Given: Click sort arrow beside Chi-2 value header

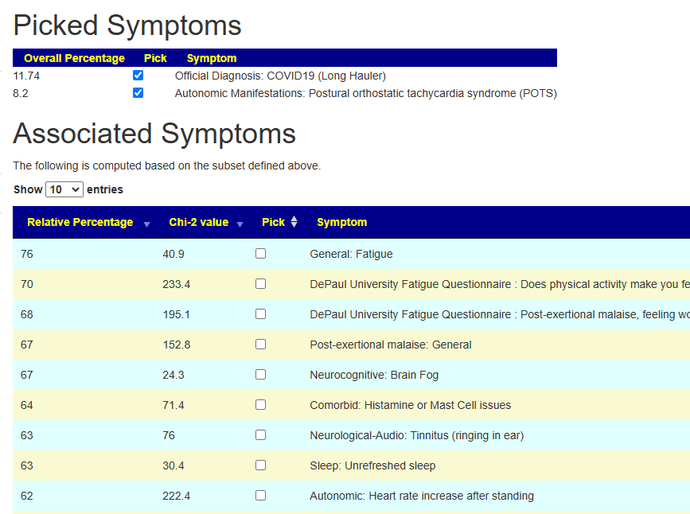Looking at the screenshot, I should [240, 224].
